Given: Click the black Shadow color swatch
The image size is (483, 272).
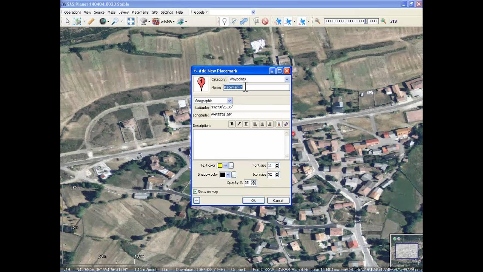Looking at the screenshot, I should (222, 175).
